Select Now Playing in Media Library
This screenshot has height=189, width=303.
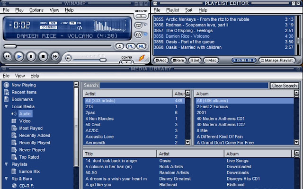pos(24,85)
